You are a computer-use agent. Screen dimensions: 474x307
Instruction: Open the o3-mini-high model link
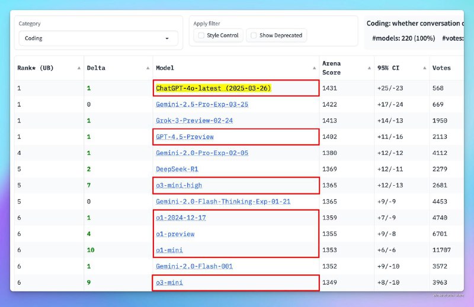tap(179, 185)
